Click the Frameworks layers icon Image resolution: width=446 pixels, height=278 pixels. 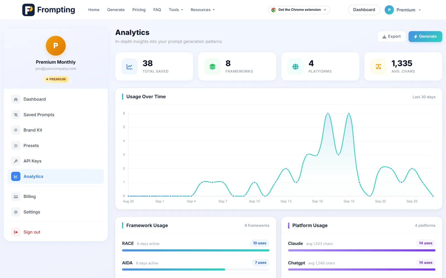click(212, 67)
